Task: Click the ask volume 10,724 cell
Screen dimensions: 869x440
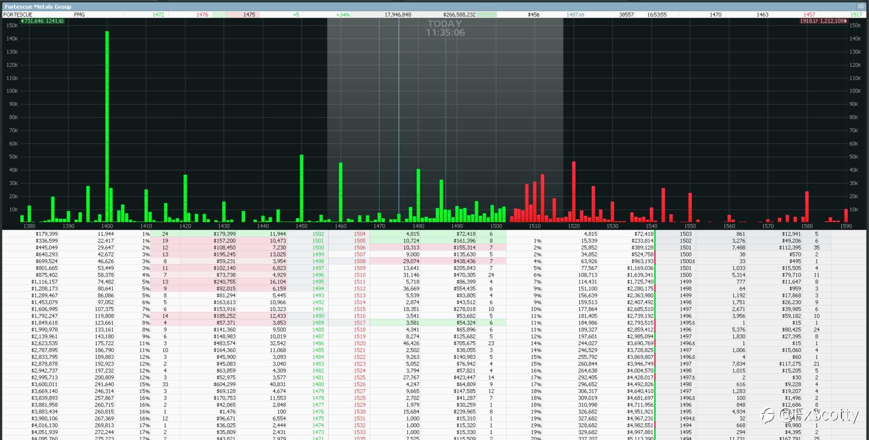Action: tap(411, 241)
